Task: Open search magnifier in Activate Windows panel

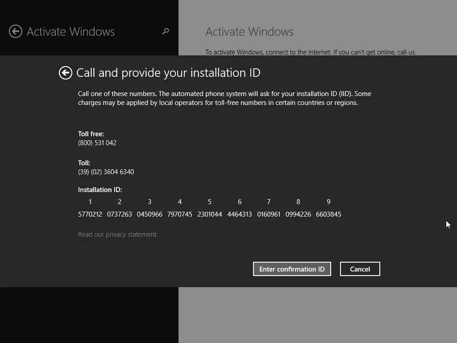Action: tap(166, 31)
